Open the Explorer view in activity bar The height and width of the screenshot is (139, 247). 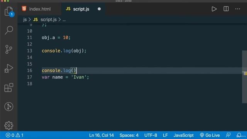pos(8,11)
